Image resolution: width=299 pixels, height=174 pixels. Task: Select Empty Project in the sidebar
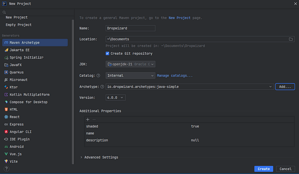point(18,25)
